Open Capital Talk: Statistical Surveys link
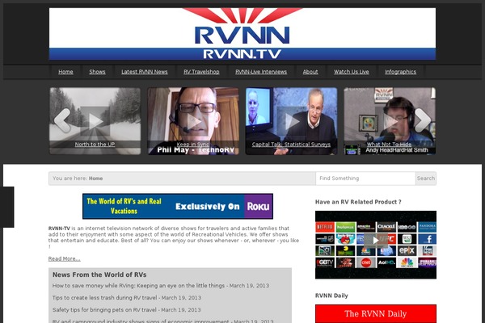Viewport: 485px width, 323px height. point(291,145)
